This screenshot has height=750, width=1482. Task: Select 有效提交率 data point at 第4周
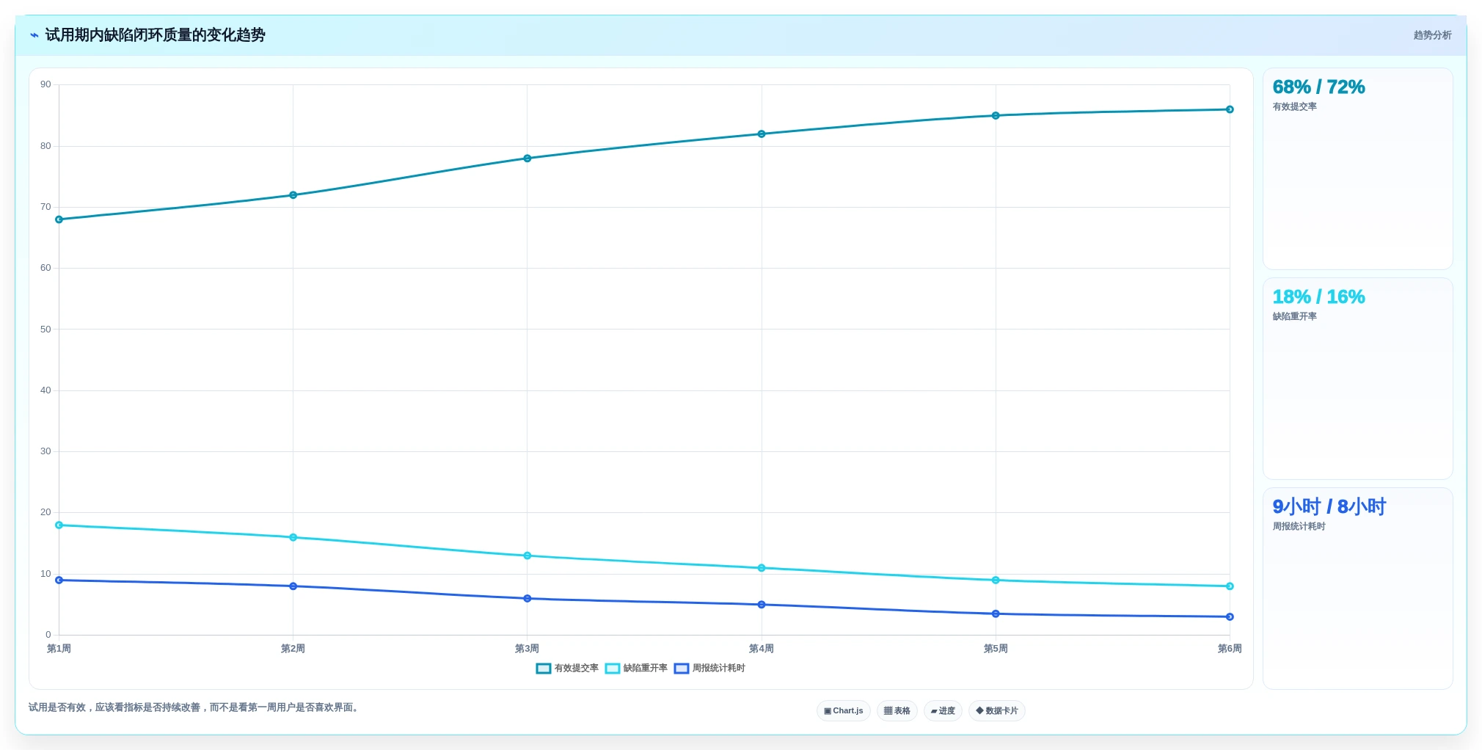[x=762, y=134]
